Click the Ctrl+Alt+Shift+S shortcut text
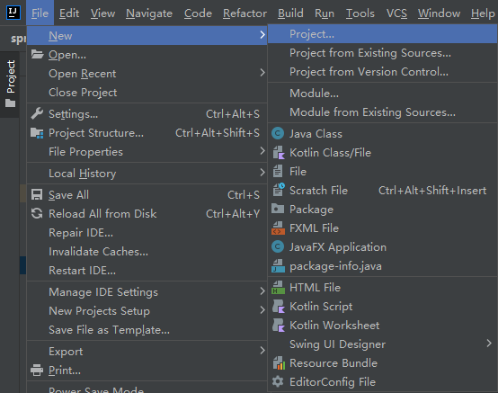Image resolution: width=498 pixels, height=393 pixels. [218, 133]
